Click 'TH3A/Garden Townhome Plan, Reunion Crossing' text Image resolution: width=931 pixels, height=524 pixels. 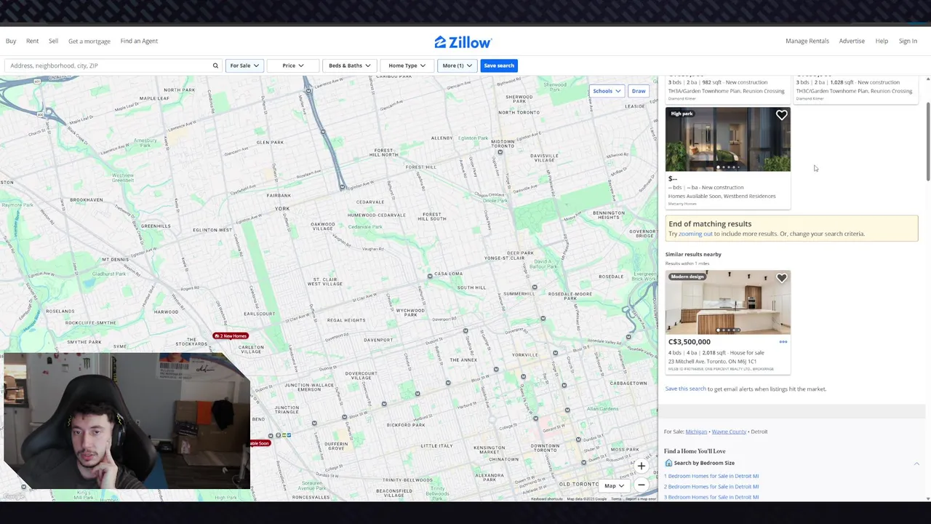[x=726, y=91]
